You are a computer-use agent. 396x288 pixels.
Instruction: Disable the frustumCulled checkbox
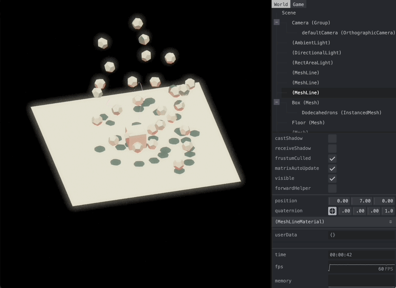[332, 158]
